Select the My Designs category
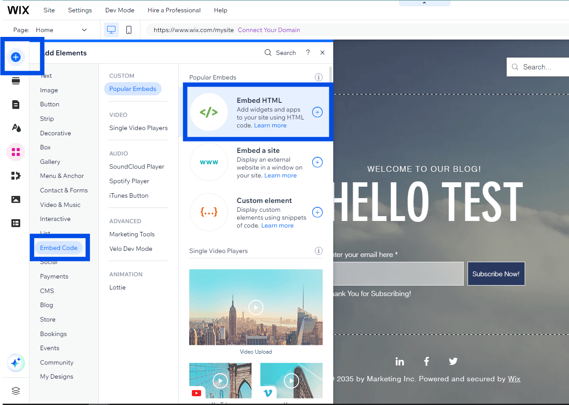The width and height of the screenshot is (569, 405). (57, 376)
